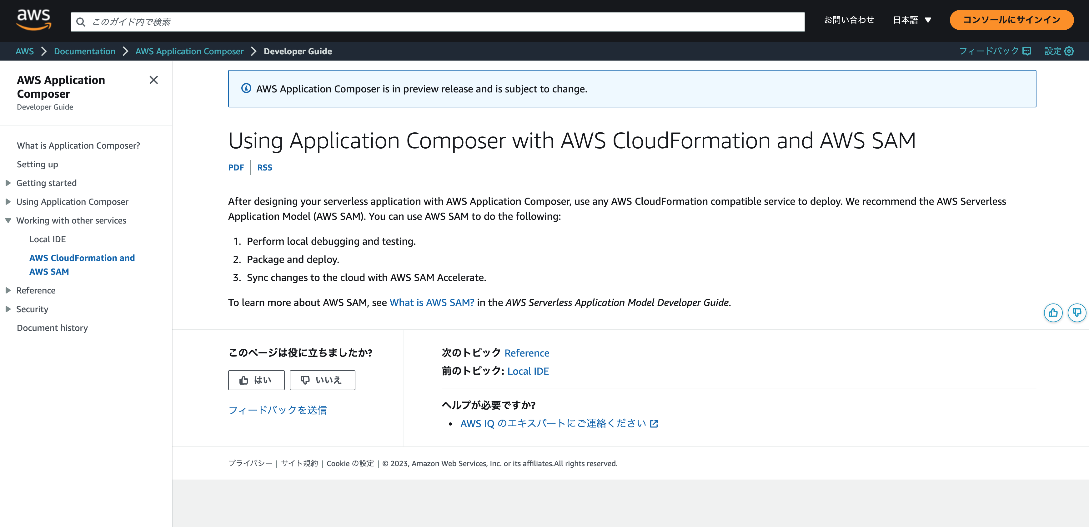Expand the Reference section arrow
The height and width of the screenshot is (527, 1089).
[x=8, y=291]
